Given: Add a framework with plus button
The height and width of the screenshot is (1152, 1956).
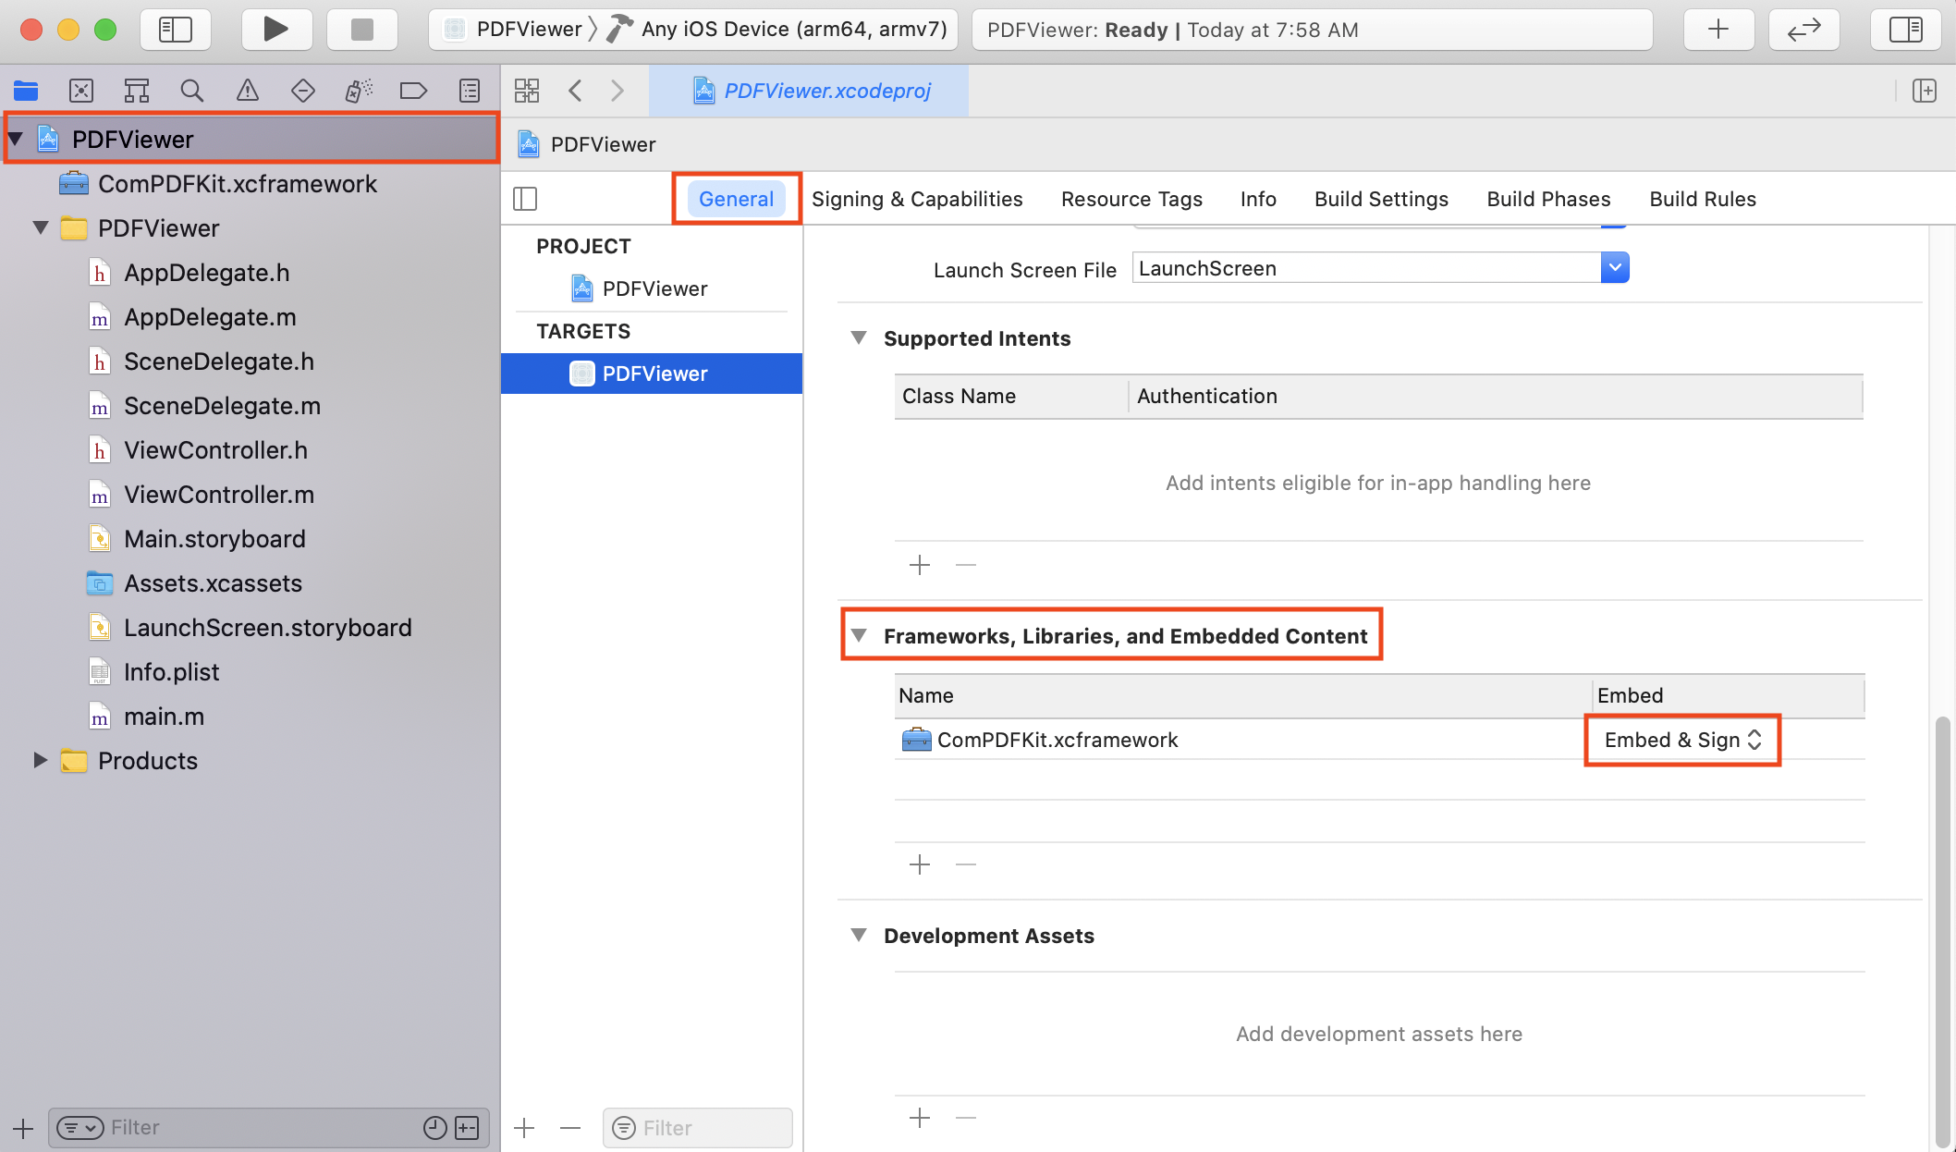Looking at the screenshot, I should pyautogui.click(x=920, y=864).
